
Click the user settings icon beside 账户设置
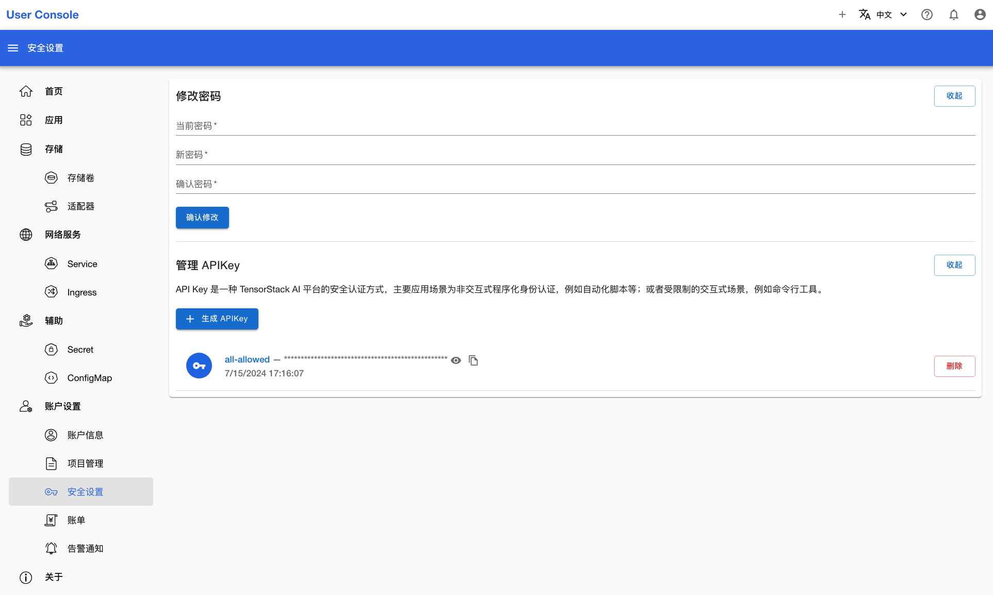(26, 406)
